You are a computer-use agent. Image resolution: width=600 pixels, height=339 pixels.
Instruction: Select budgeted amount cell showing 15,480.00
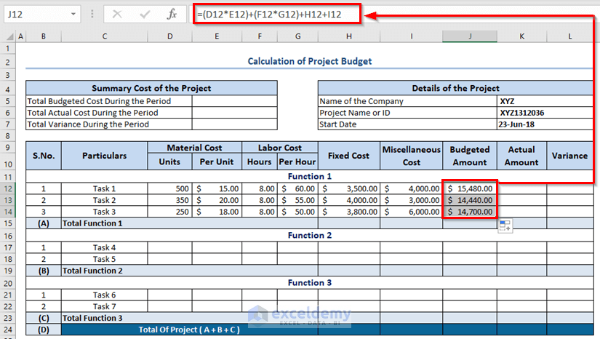pos(470,188)
